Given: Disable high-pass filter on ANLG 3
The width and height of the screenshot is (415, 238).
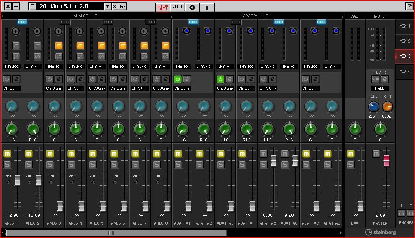Looking at the screenshot, I should pos(59,46).
